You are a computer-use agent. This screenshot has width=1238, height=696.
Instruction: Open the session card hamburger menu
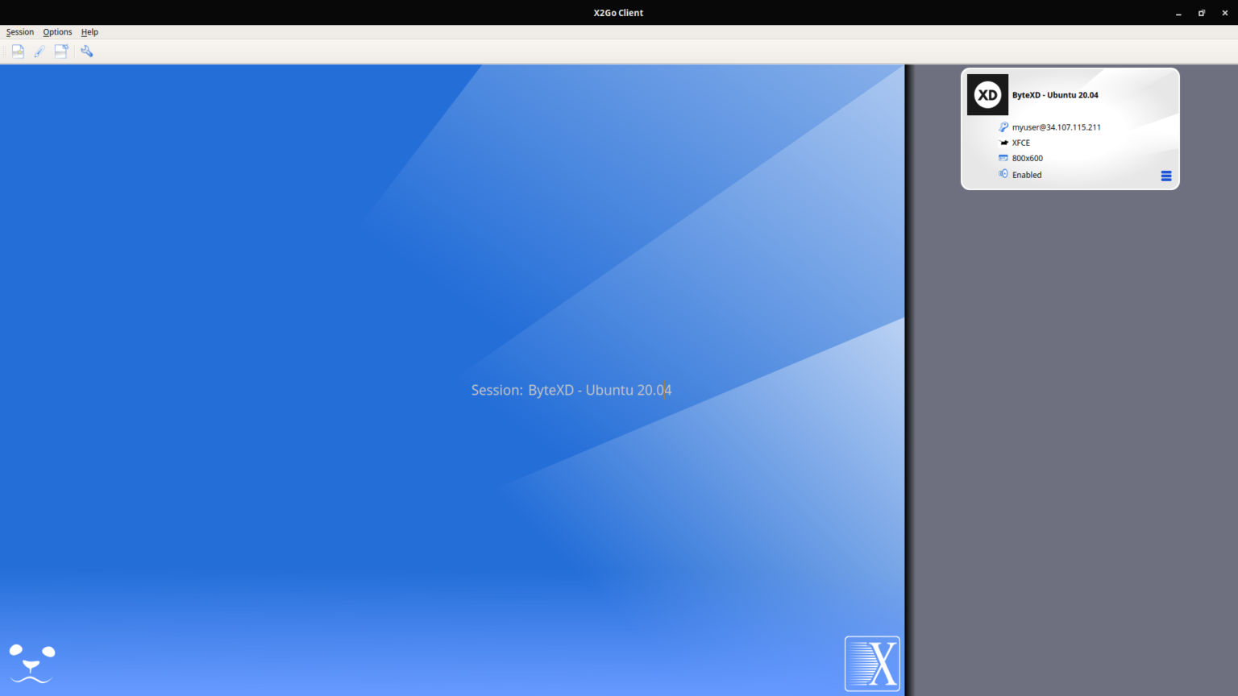tap(1166, 175)
